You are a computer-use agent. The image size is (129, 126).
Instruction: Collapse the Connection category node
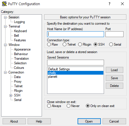[5, 72]
